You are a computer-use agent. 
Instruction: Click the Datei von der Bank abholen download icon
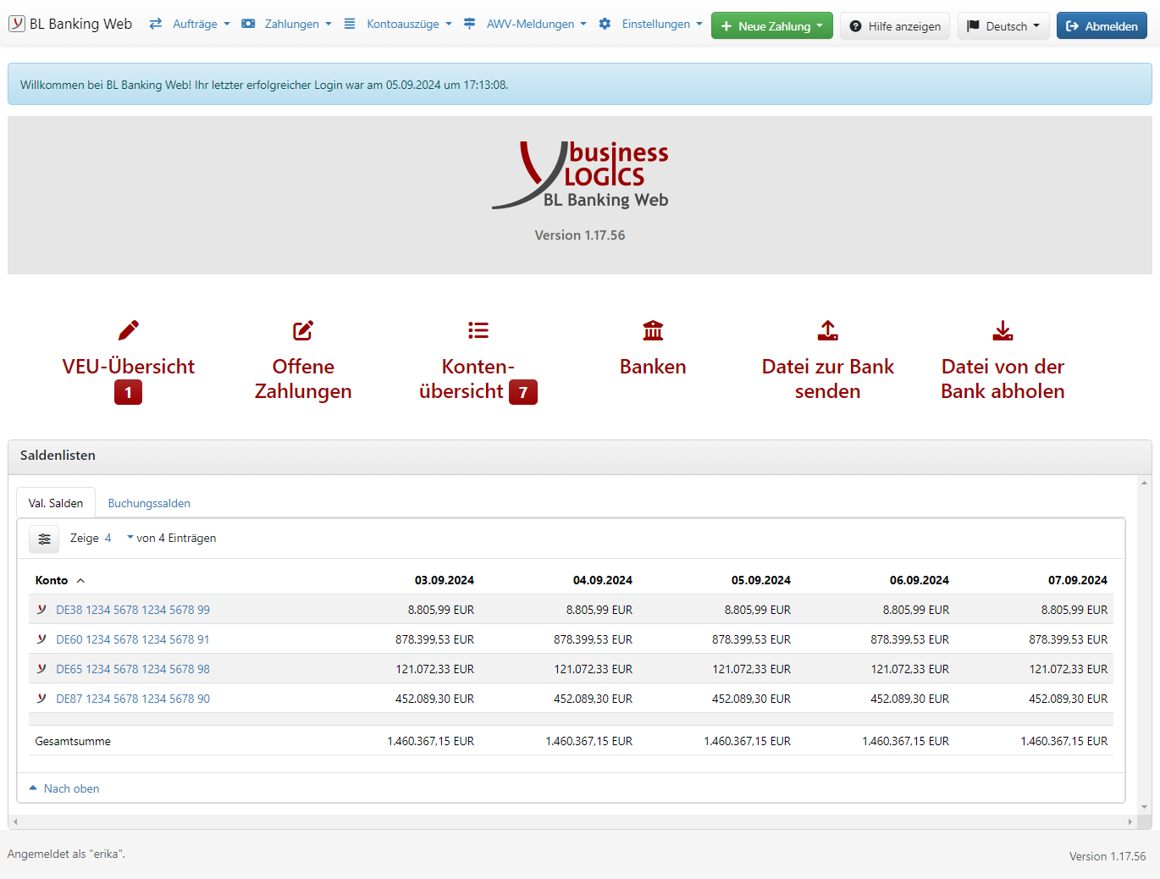pyautogui.click(x=1003, y=330)
